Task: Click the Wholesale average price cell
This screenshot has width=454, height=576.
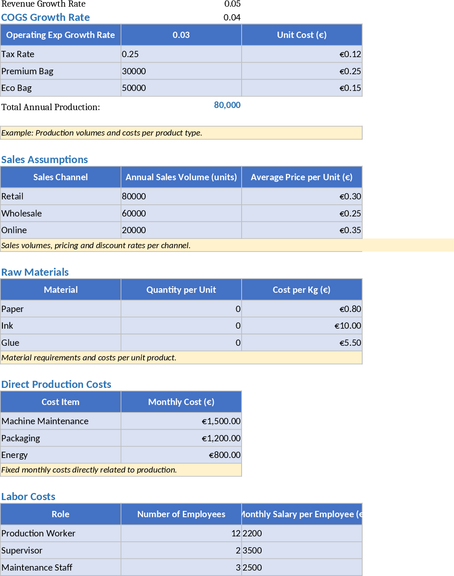Action: tap(301, 214)
